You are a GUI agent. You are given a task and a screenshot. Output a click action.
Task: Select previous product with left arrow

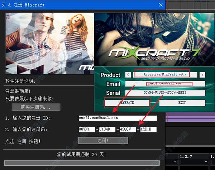point(128,75)
